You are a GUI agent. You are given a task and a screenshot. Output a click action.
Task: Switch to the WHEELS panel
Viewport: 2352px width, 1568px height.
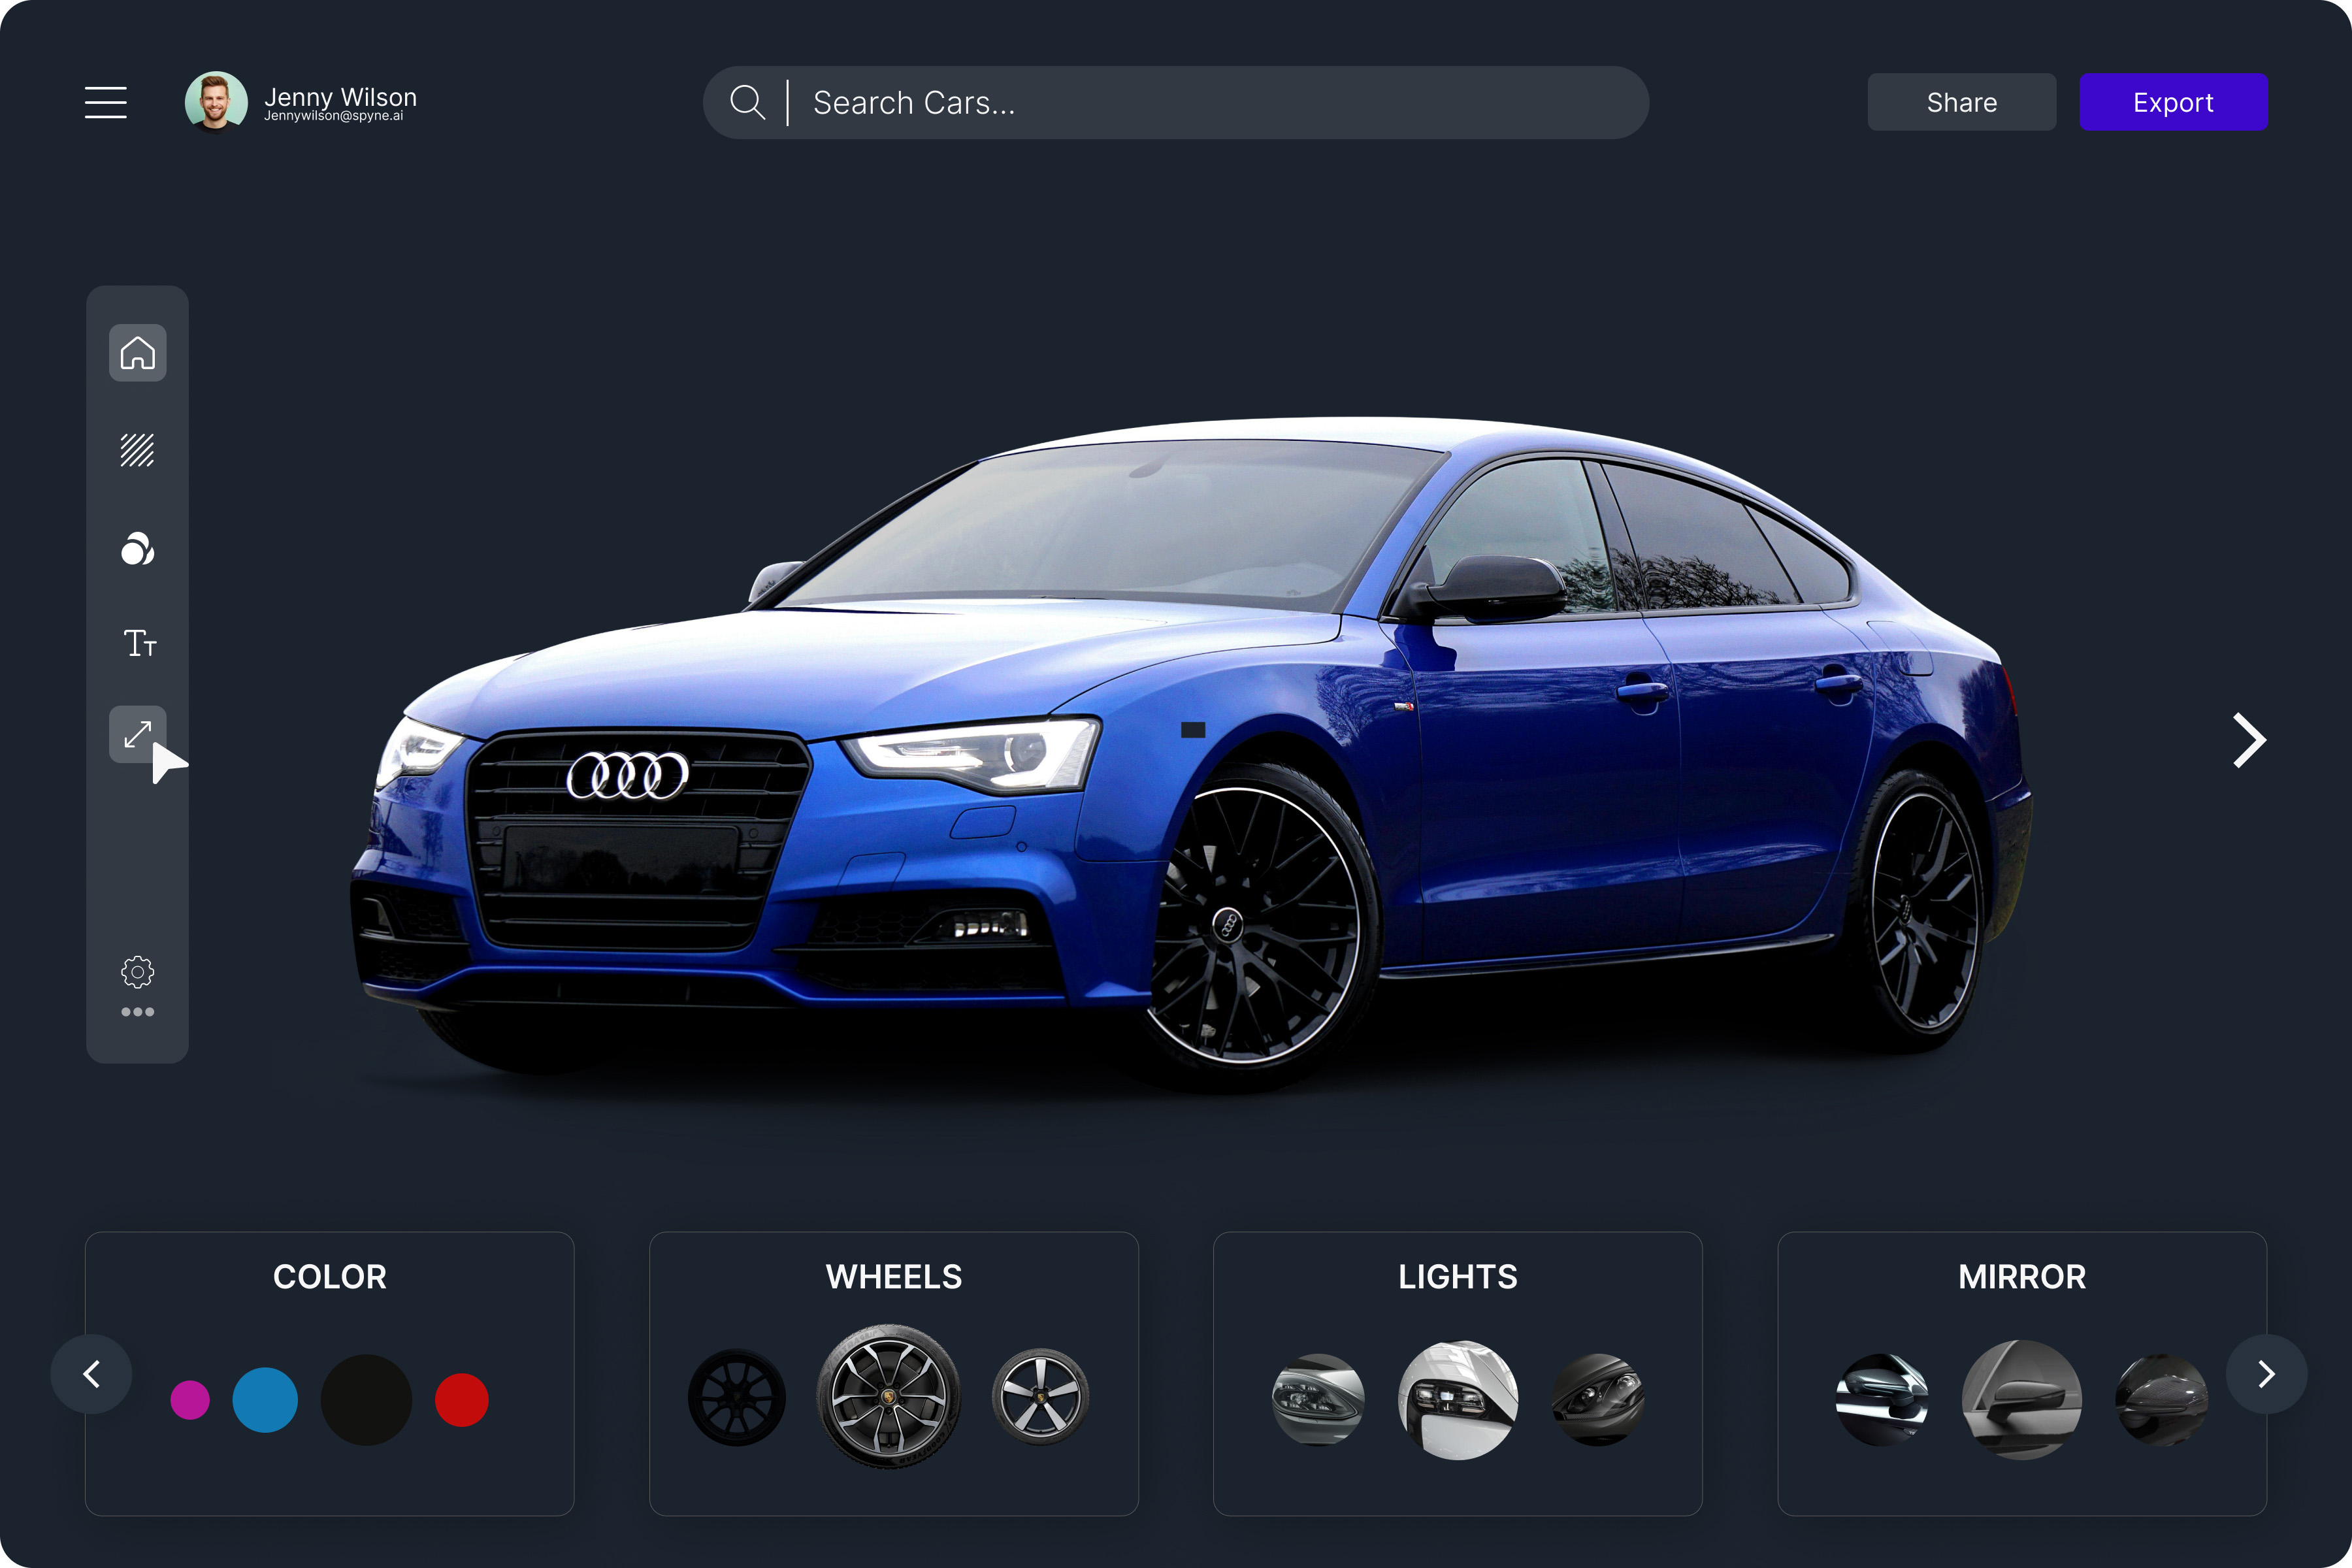893,1276
